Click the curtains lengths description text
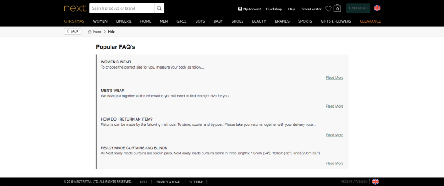The image size is (444, 186). coord(211,153)
